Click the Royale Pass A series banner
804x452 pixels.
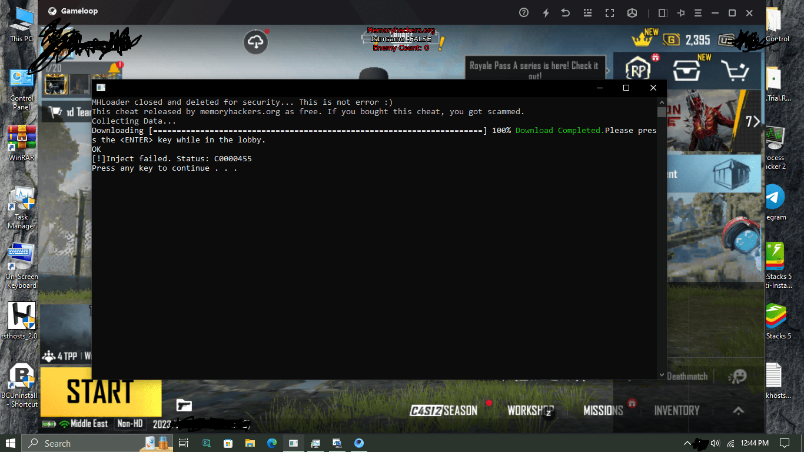click(534, 71)
